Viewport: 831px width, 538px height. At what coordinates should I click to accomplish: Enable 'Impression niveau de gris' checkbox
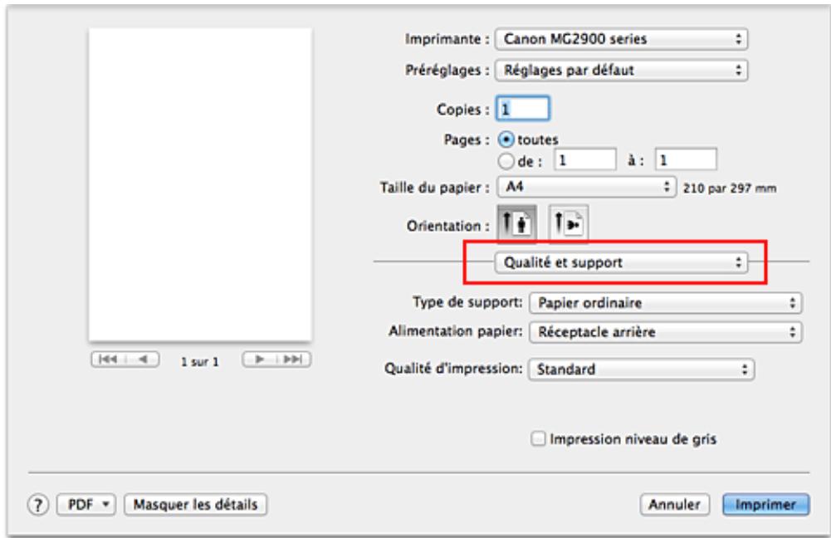(538, 439)
